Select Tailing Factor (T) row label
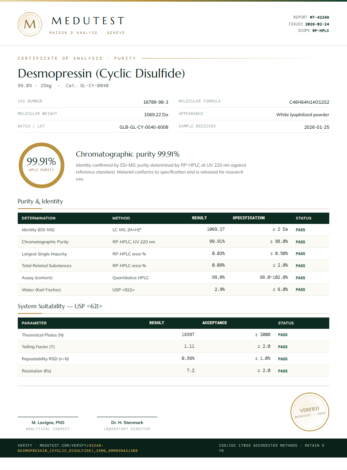Viewport: 347px width, 470px height. tap(38, 347)
